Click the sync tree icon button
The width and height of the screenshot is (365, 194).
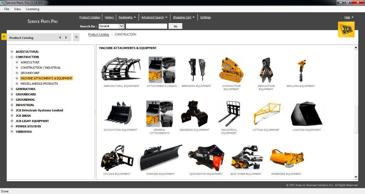coord(76,37)
